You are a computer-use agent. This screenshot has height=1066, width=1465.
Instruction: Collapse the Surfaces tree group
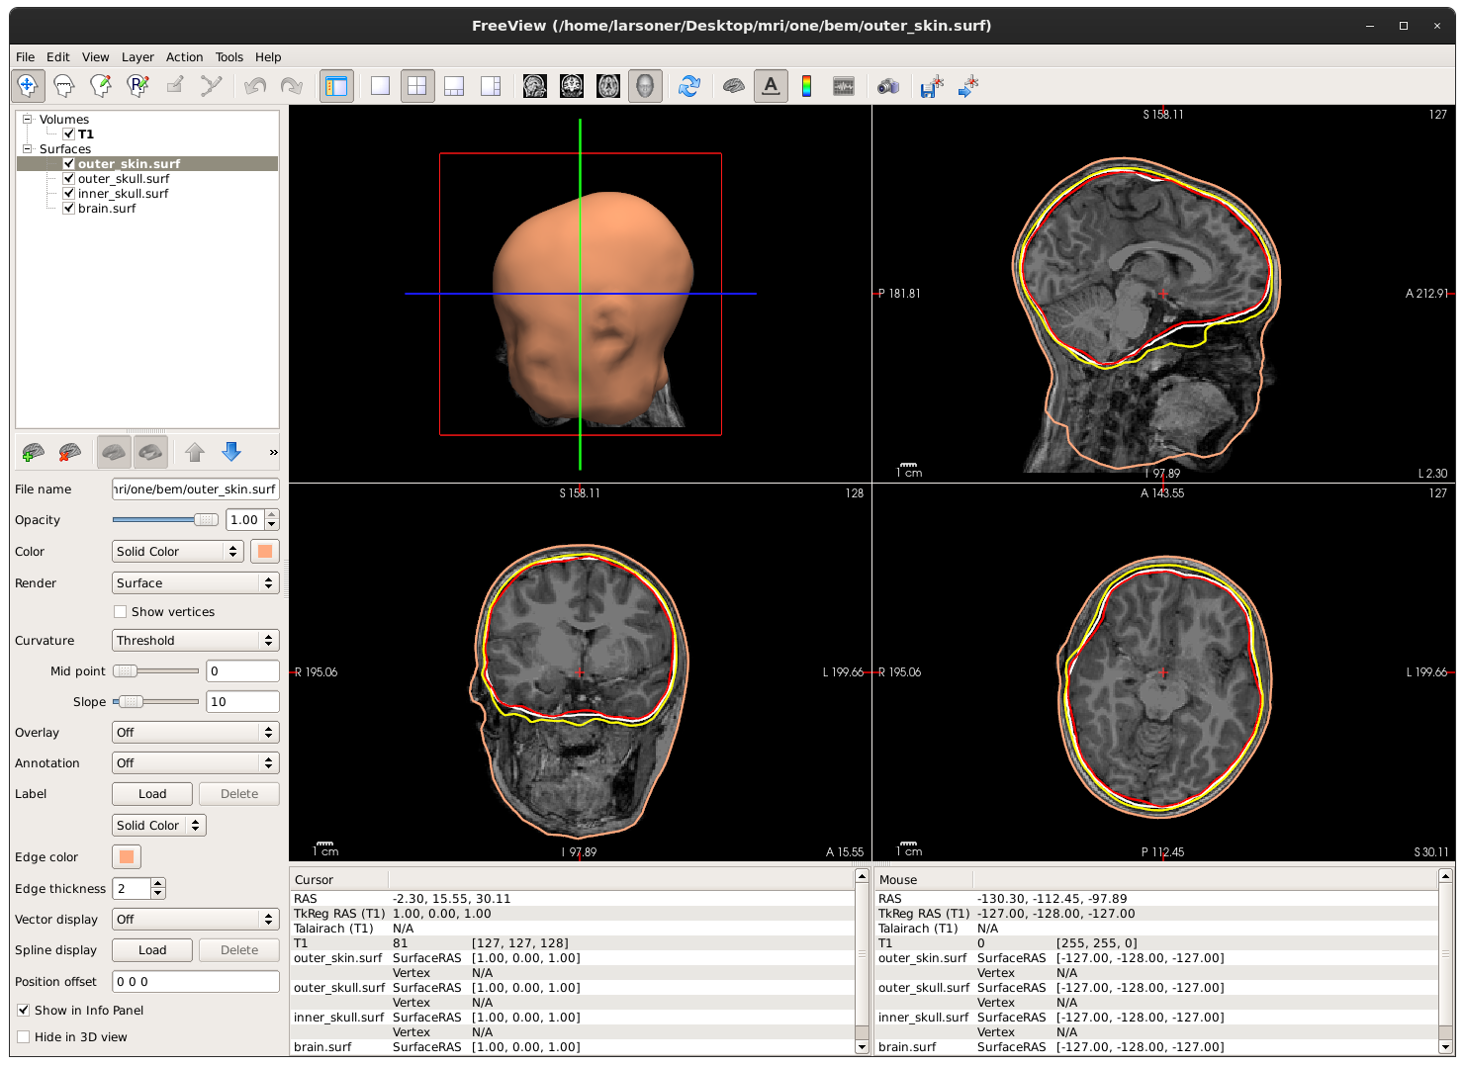(x=28, y=149)
